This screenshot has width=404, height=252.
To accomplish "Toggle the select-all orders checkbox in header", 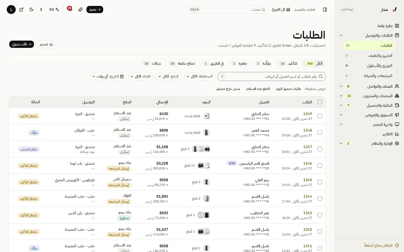I will [x=320, y=102].
